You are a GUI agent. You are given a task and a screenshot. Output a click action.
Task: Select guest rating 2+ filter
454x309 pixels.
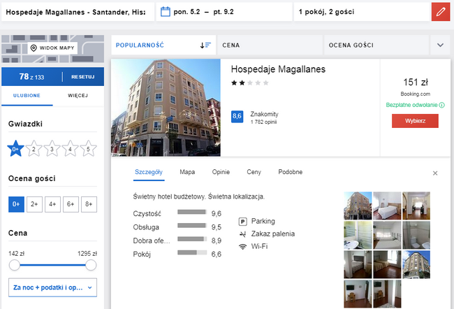point(34,204)
